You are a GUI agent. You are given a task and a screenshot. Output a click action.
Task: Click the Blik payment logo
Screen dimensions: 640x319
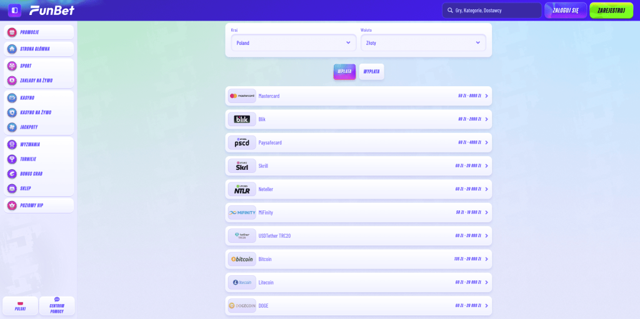tap(242, 119)
